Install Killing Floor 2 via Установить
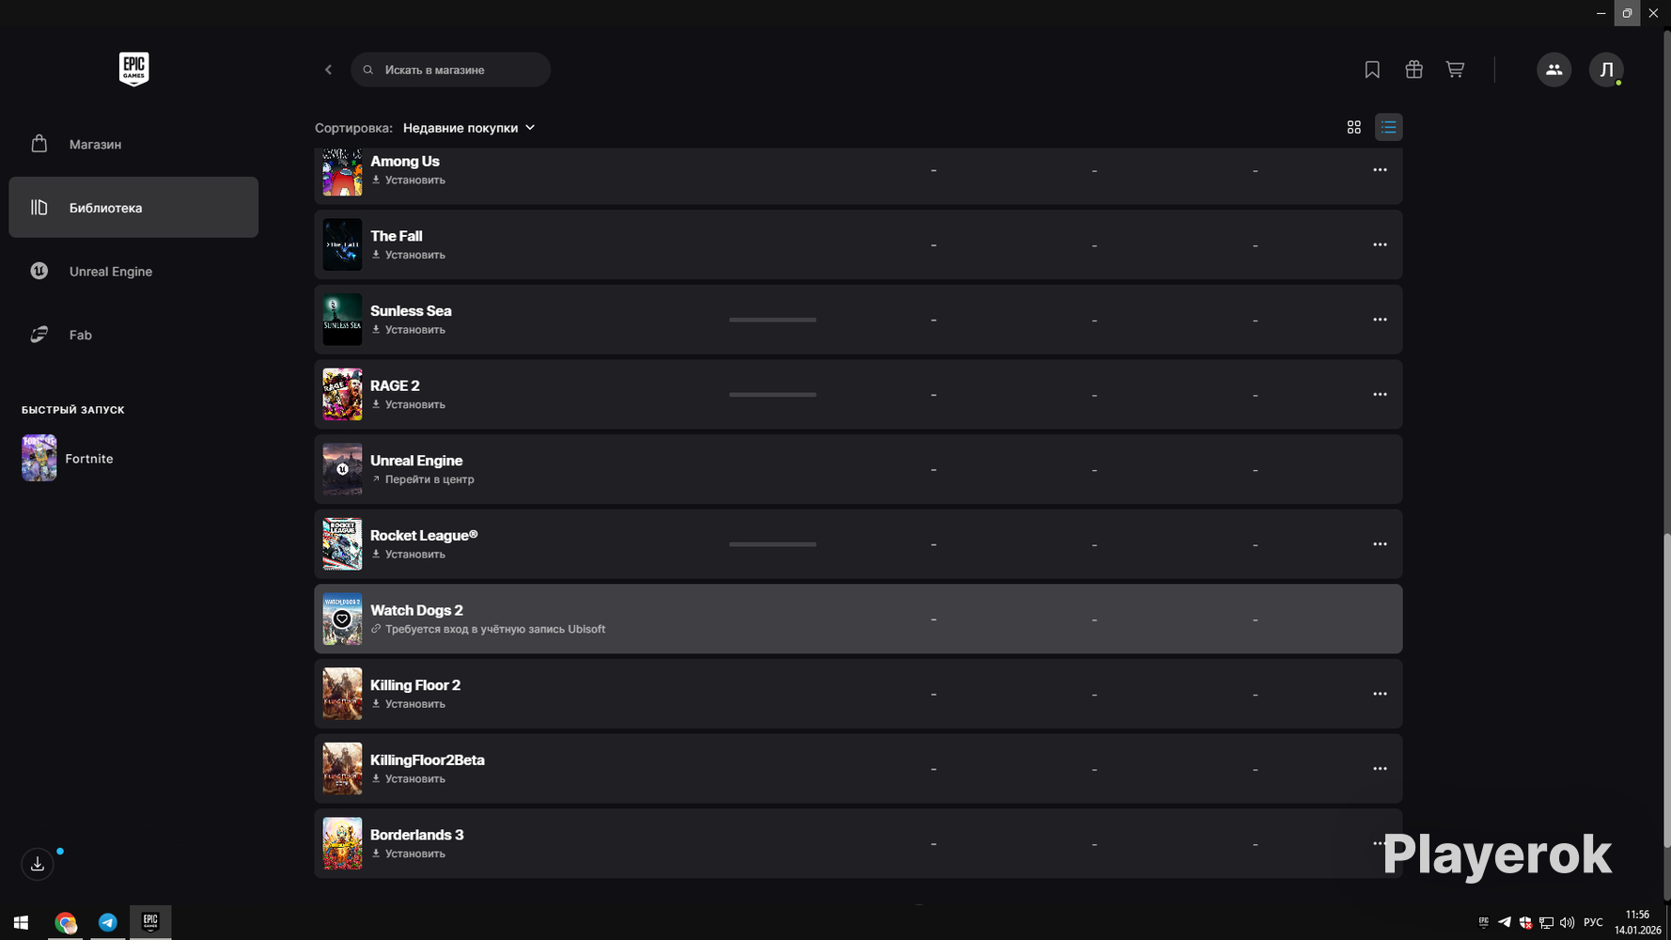This screenshot has width=1671, height=940. pos(409,704)
